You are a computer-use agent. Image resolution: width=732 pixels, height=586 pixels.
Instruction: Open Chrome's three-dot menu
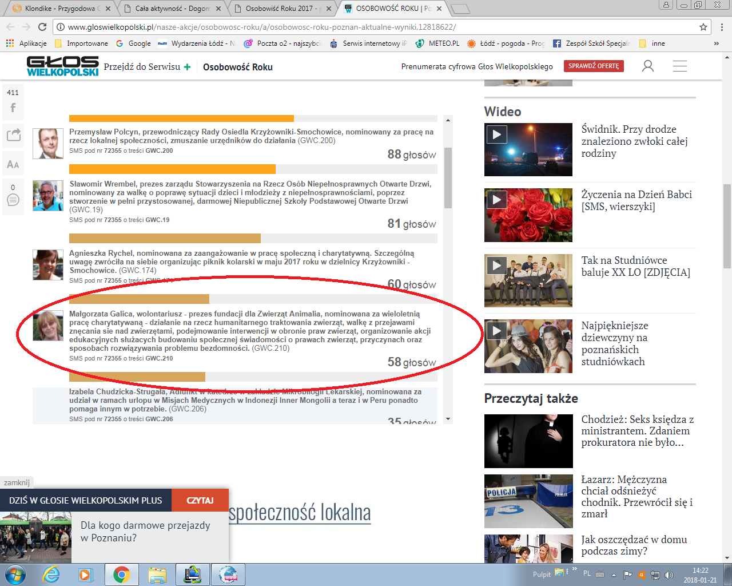click(722, 27)
